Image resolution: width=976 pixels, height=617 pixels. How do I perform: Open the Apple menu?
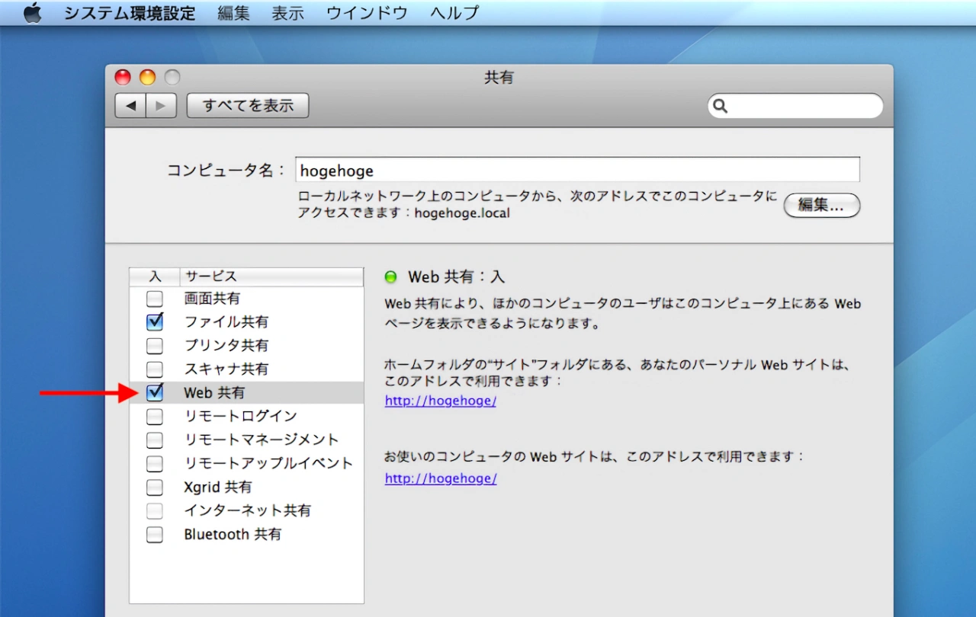(x=32, y=12)
